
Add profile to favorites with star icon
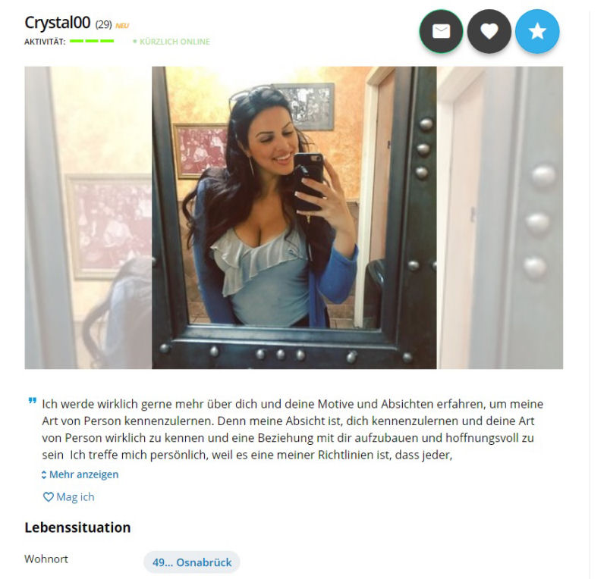point(537,31)
